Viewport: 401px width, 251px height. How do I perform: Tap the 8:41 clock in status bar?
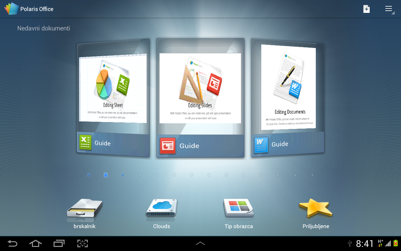click(365, 244)
